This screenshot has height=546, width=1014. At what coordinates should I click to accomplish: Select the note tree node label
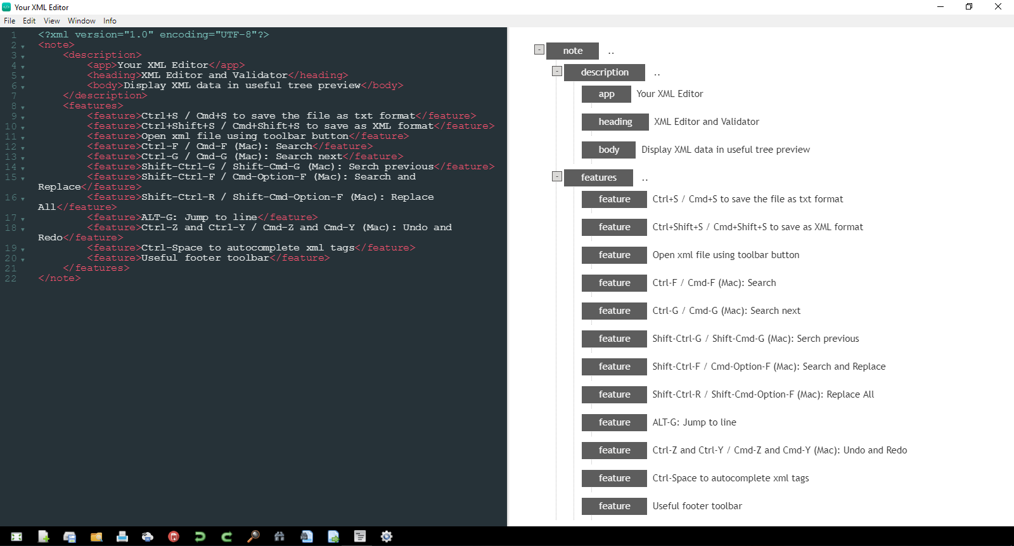coord(572,51)
